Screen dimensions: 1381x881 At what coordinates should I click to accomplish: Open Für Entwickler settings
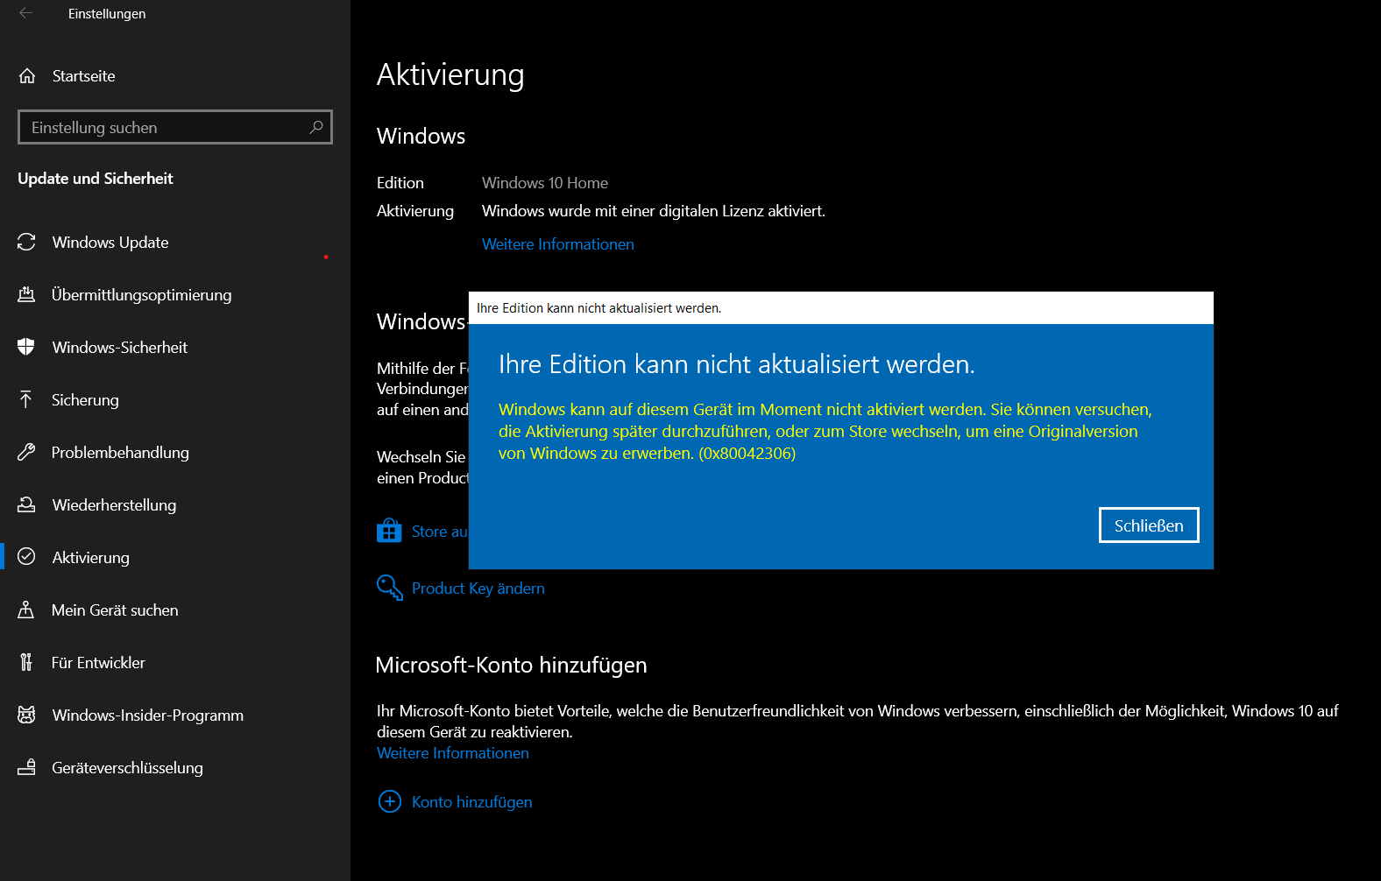tap(175, 662)
